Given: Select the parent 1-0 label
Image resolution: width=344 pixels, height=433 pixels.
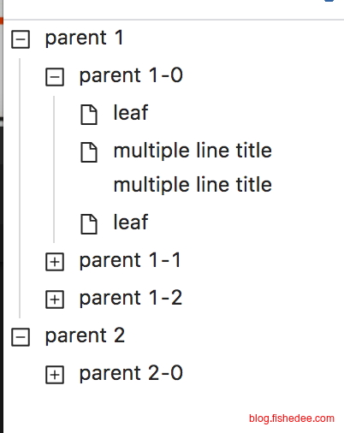Looking at the screenshot, I should click(x=131, y=75).
